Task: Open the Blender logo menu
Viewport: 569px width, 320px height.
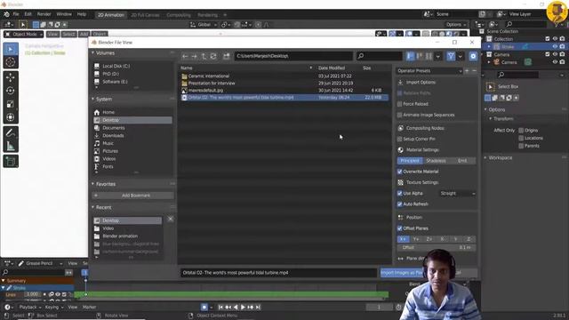Action: (6, 14)
